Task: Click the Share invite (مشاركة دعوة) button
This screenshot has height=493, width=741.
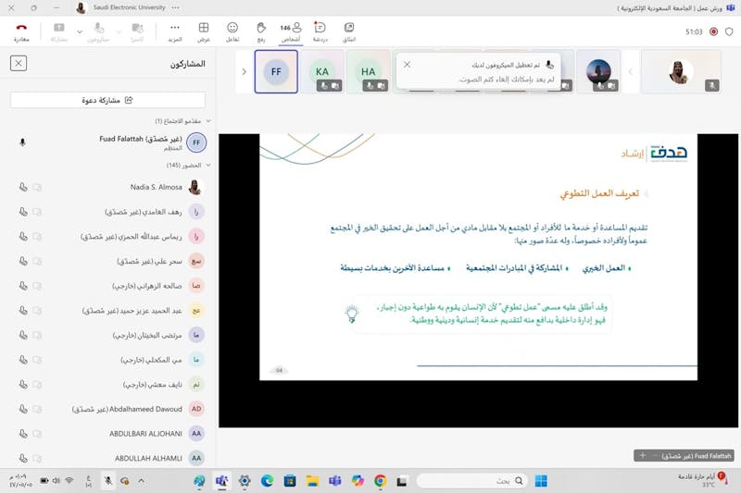Action: 107,100
